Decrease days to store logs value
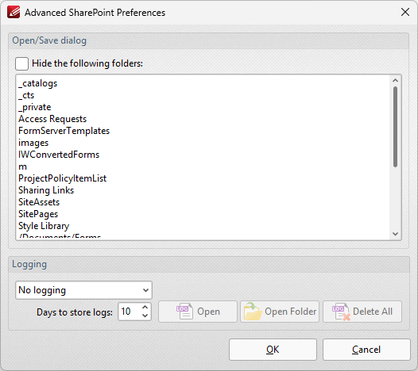Viewport: 418px width, 371px height. pyautogui.click(x=145, y=316)
